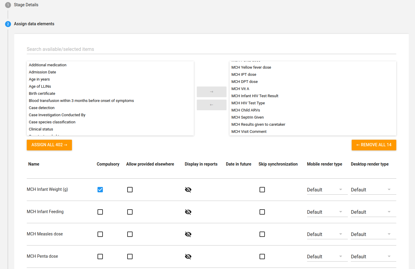Uncheck Compulsory for MCH Infant Weight (g)
The width and height of the screenshot is (415, 269).
click(100, 190)
